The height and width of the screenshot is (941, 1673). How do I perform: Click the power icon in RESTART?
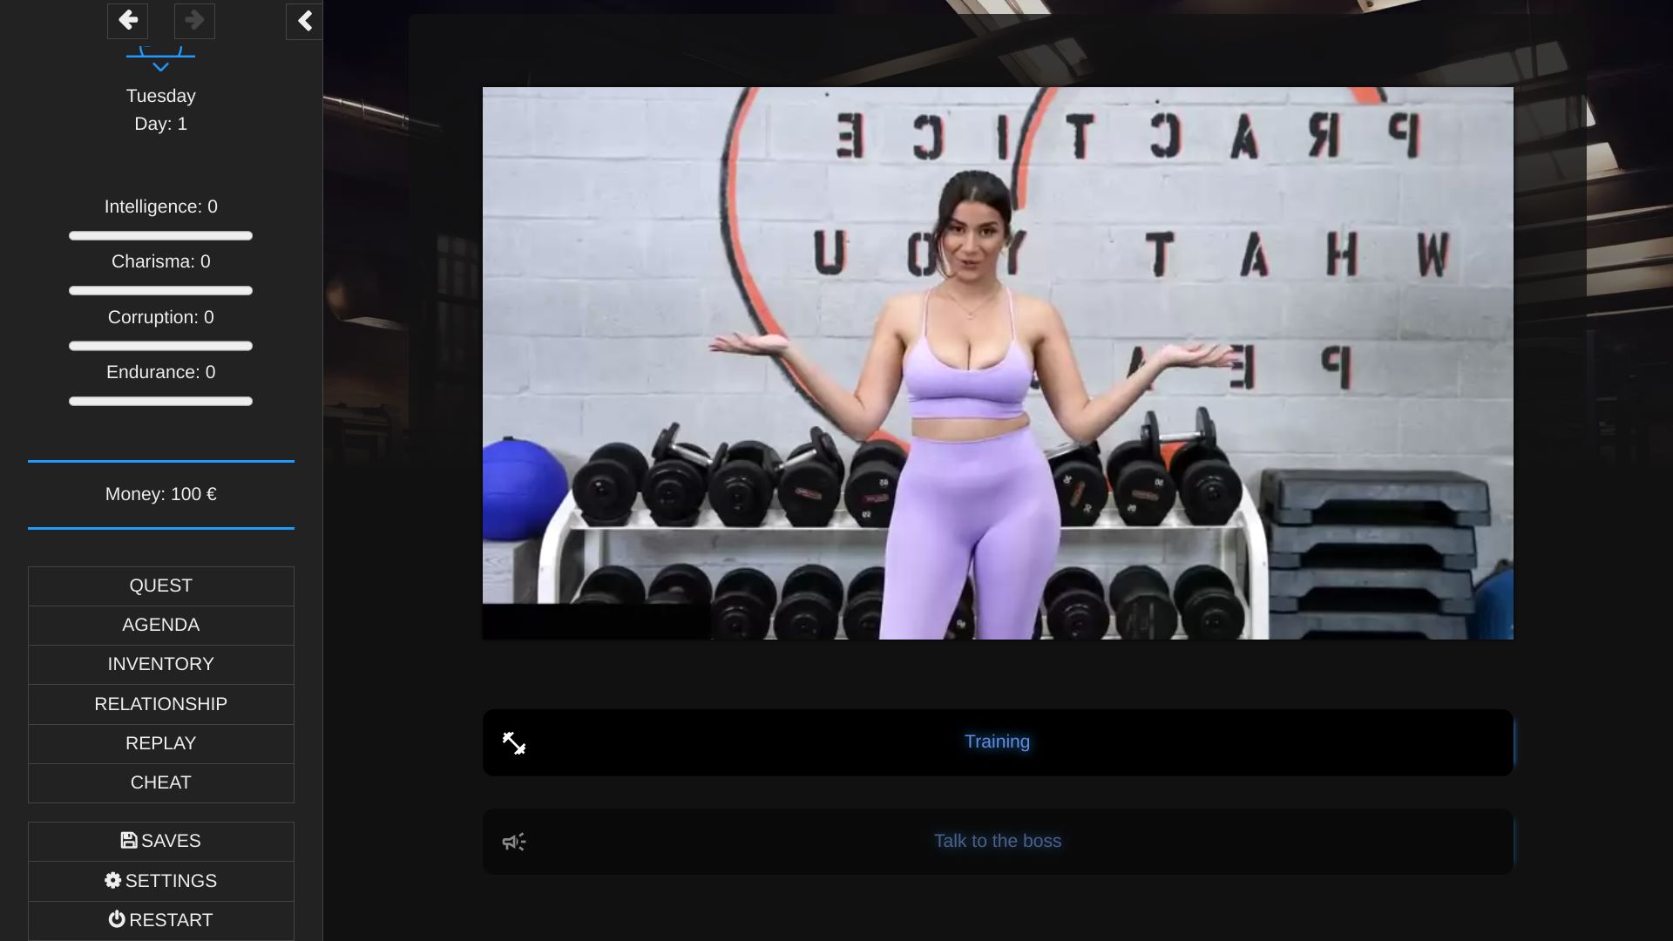tap(117, 920)
